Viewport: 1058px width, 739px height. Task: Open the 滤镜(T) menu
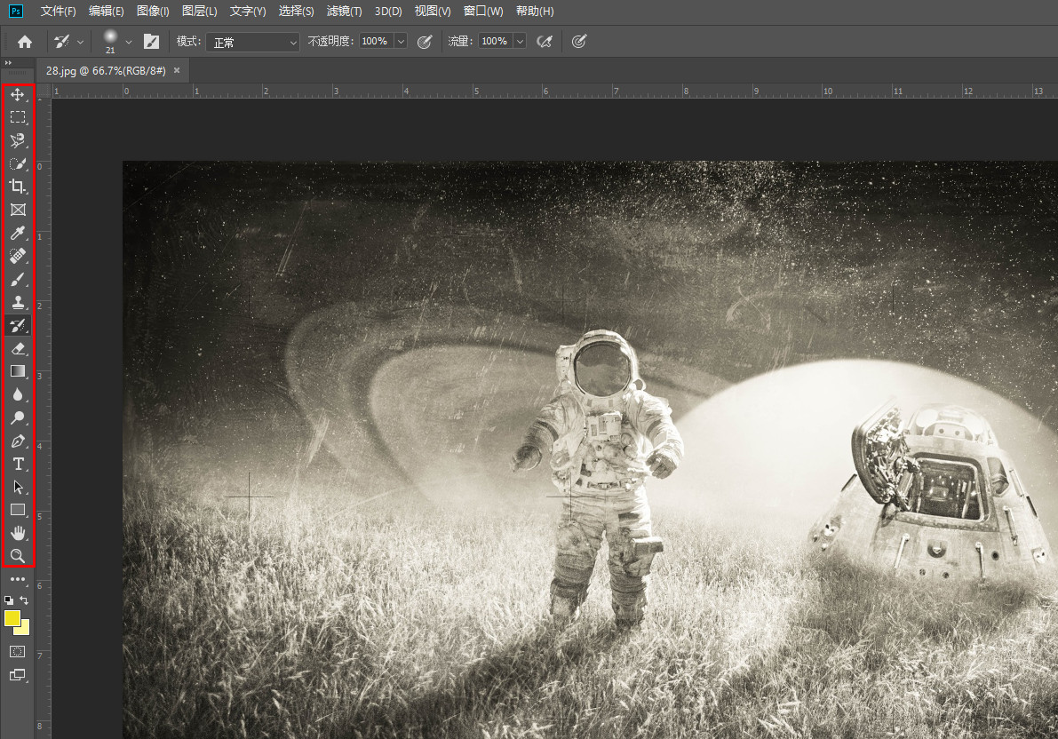tap(344, 12)
